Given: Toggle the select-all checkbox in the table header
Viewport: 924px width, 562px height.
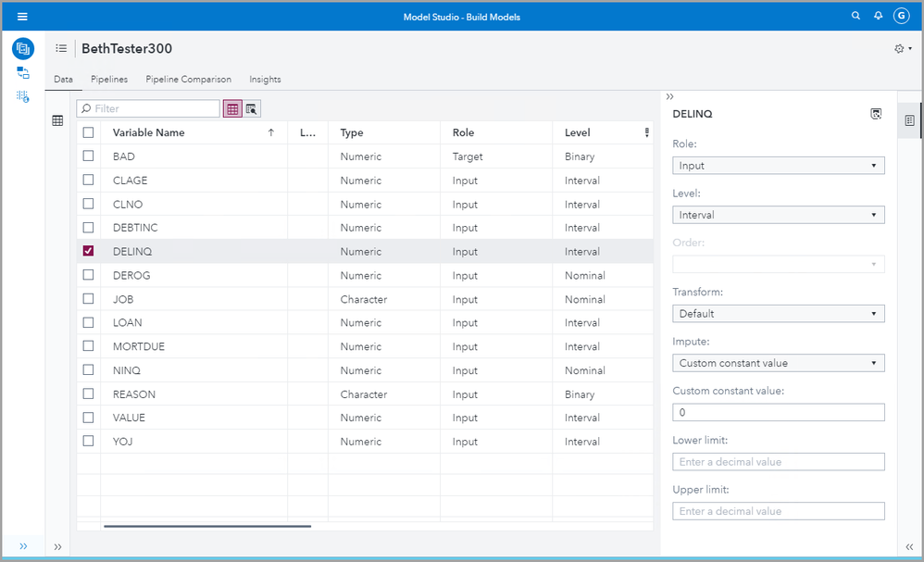Looking at the screenshot, I should point(89,132).
